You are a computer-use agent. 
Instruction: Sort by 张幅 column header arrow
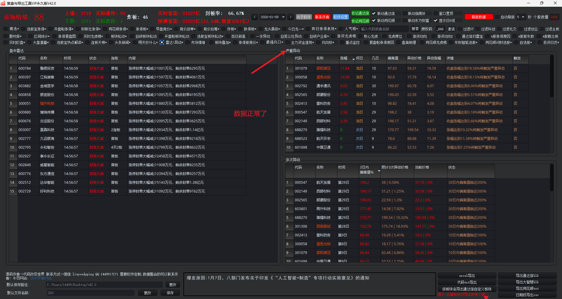[x=353, y=59]
